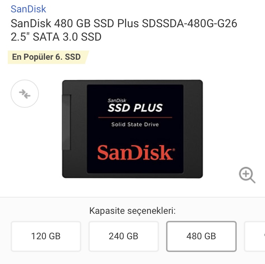Click the SanDisk SSD product photo
The width and height of the screenshot is (265, 264).
pos(132,129)
